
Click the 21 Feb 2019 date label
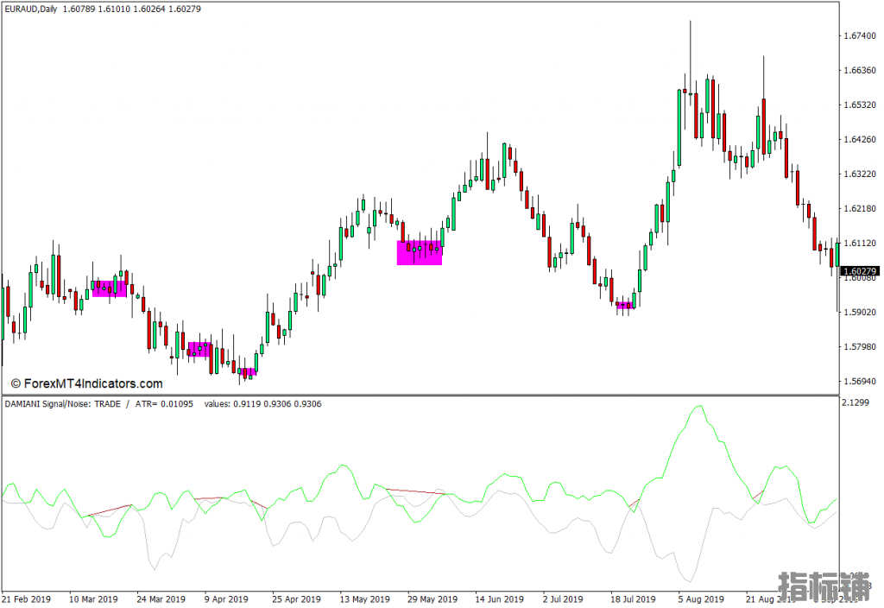(26, 599)
